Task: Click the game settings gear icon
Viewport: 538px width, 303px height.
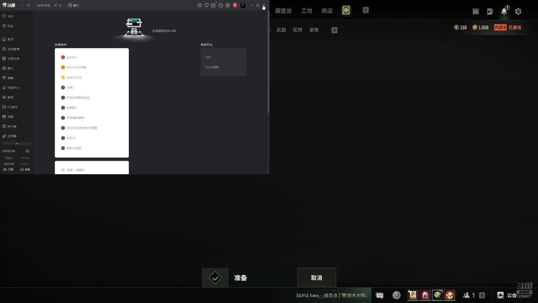Action: 518,12
